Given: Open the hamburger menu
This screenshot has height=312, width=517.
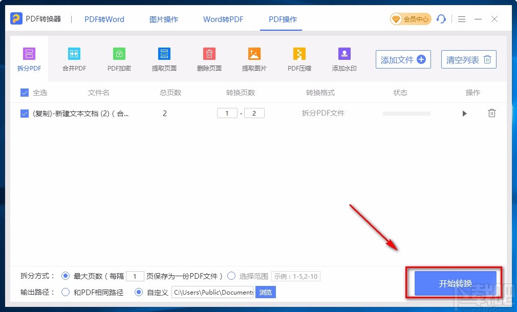Looking at the screenshot, I should click(461, 19).
